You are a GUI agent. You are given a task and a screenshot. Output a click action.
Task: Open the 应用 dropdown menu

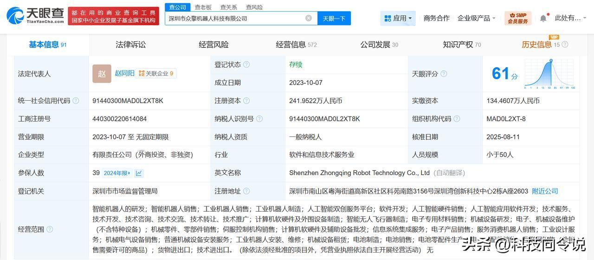[398, 19]
